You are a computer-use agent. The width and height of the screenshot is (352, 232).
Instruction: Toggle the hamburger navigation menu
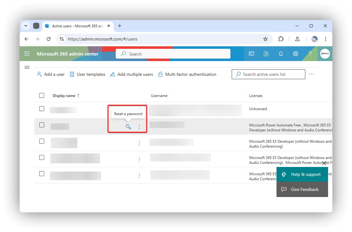click(x=27, y=68)
